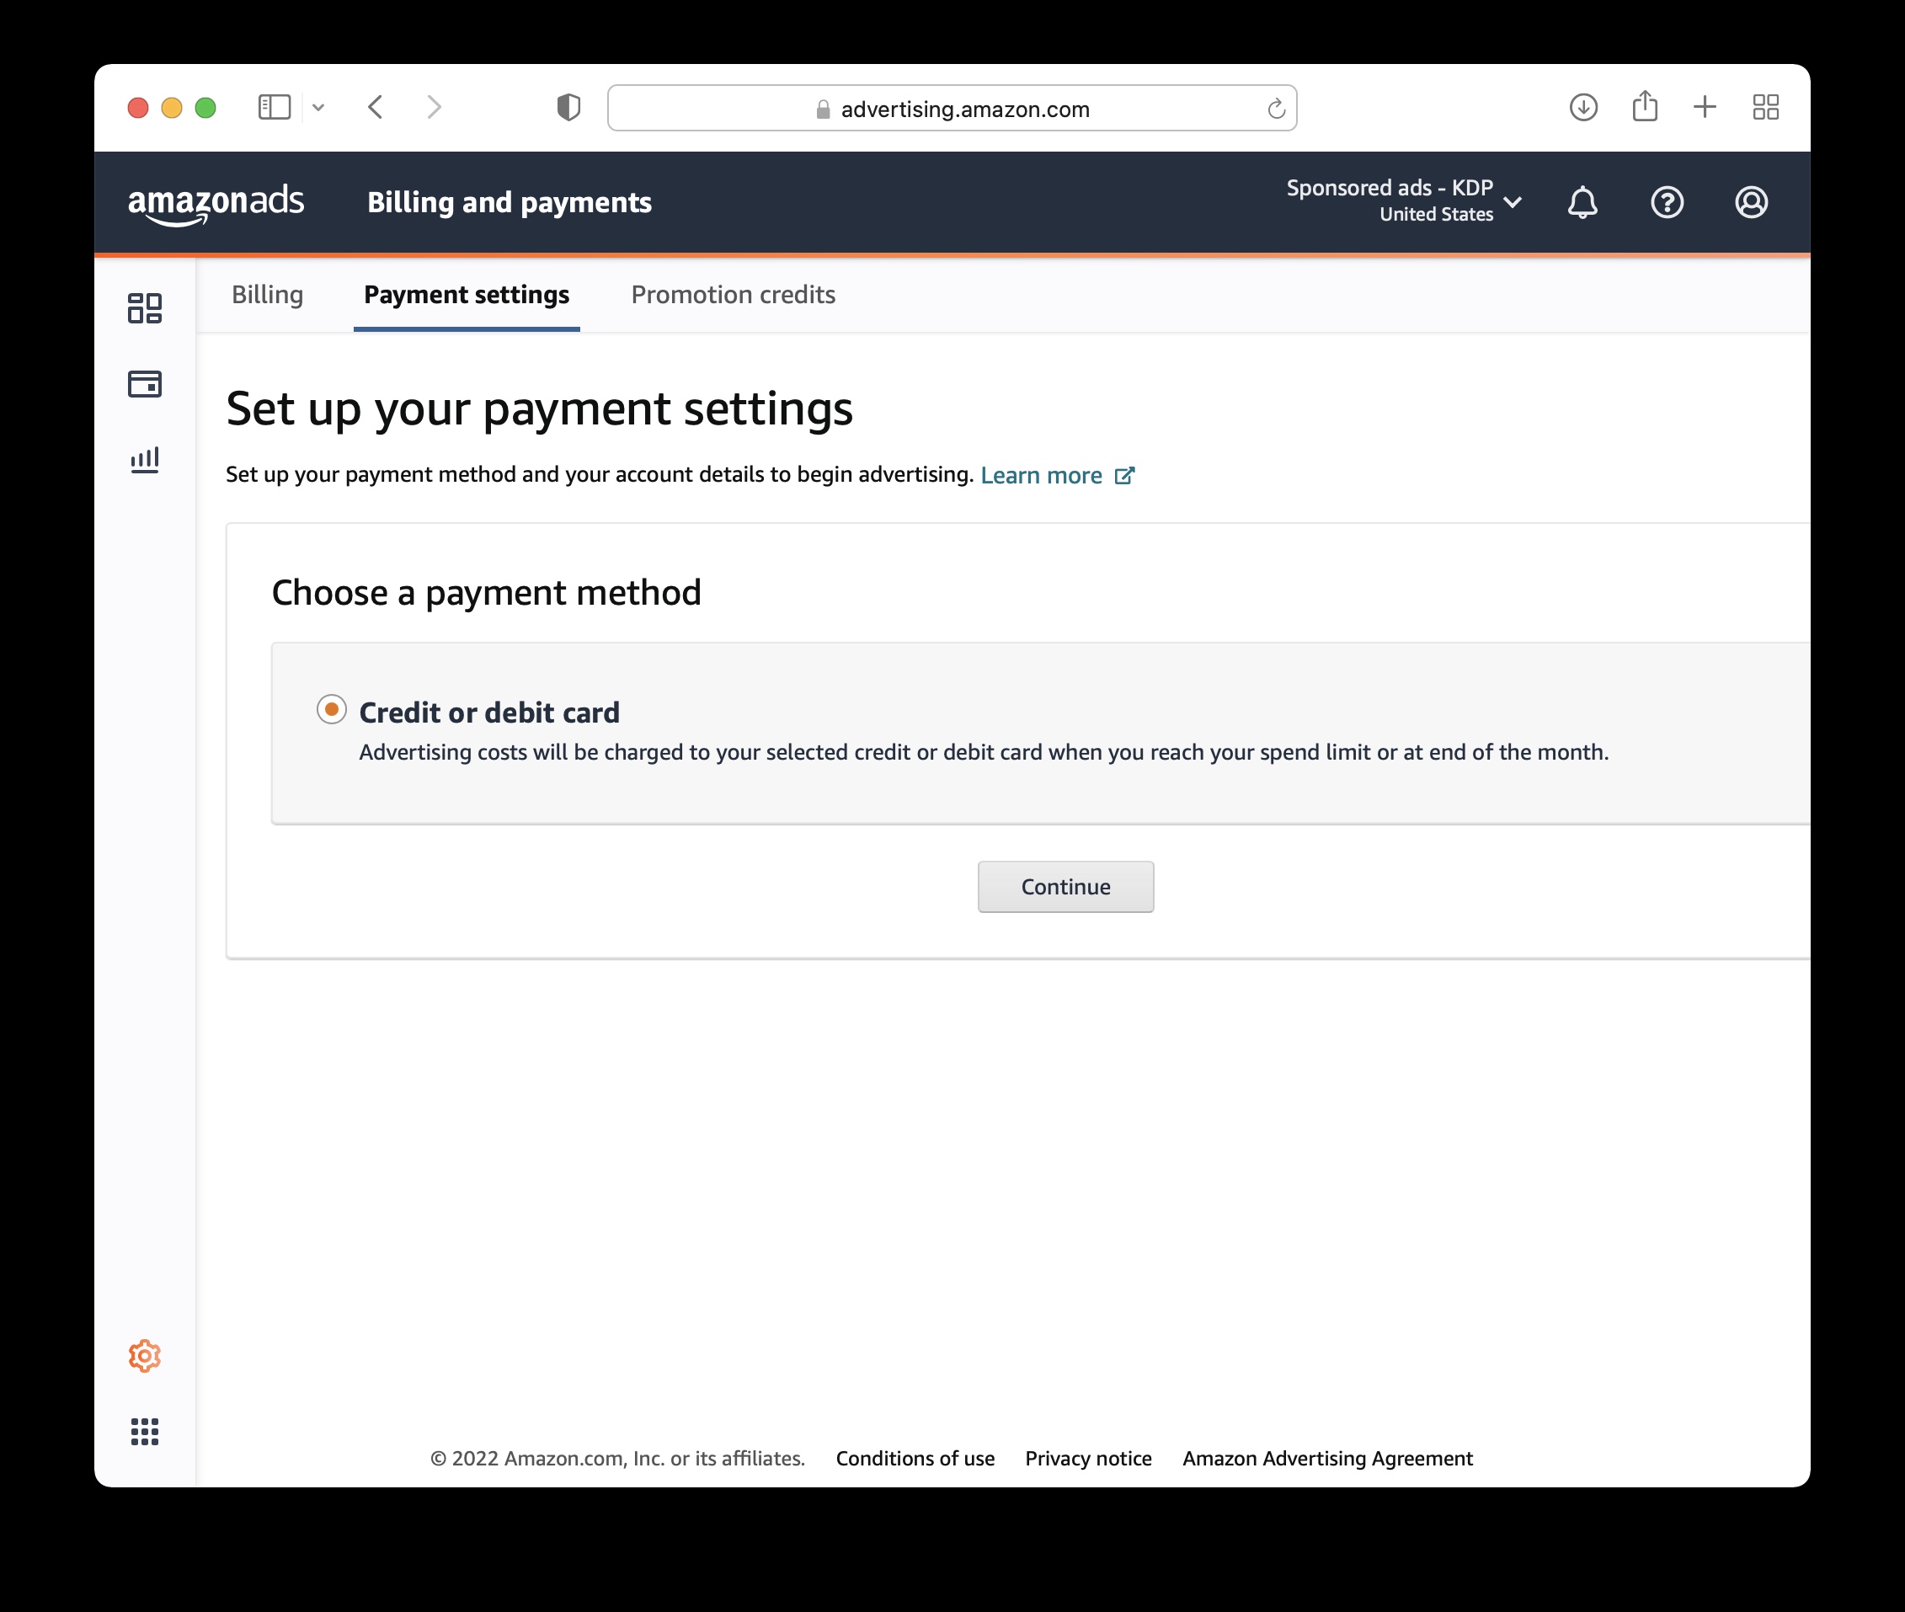Open the dashboard grid icon in sidebar

click(x=144, y=308)
